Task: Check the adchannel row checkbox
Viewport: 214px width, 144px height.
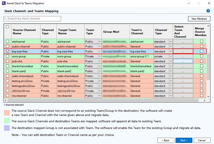Action: [x=8, y=41]
